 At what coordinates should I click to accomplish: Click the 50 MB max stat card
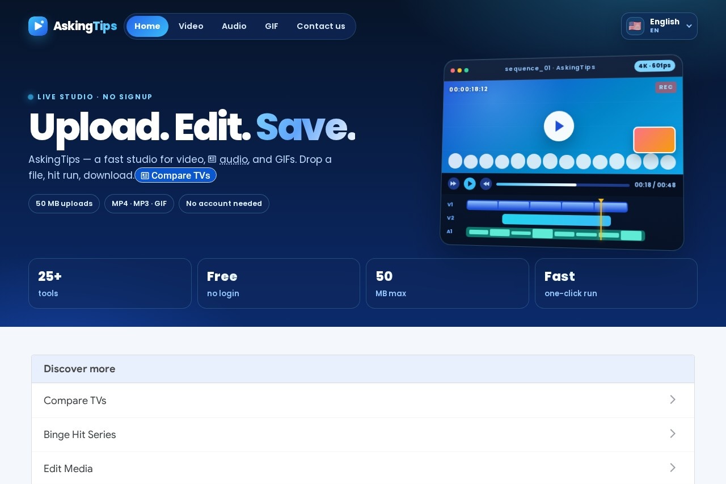point(448,284)
